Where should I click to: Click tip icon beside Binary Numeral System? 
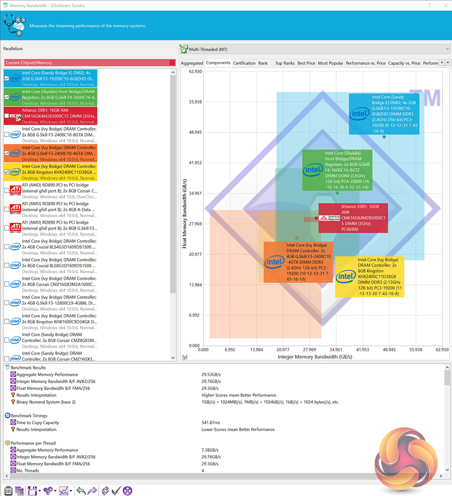click(13, 402)
